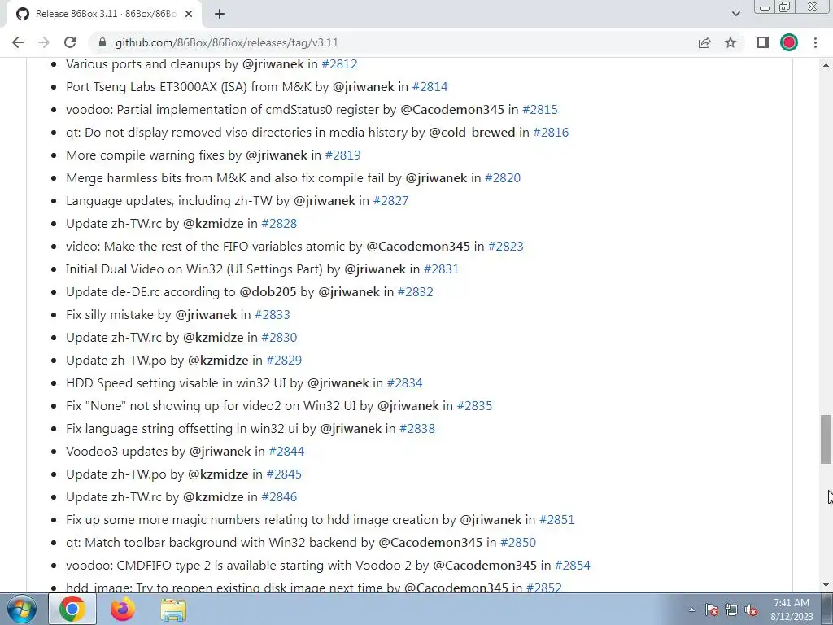Open the Windows Start menu
This screenshot has height=625, width=833.
point(20,609)
